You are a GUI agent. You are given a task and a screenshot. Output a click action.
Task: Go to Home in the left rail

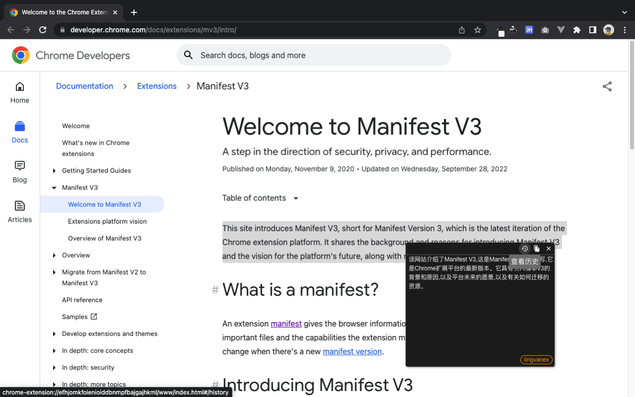click(20, 93)
